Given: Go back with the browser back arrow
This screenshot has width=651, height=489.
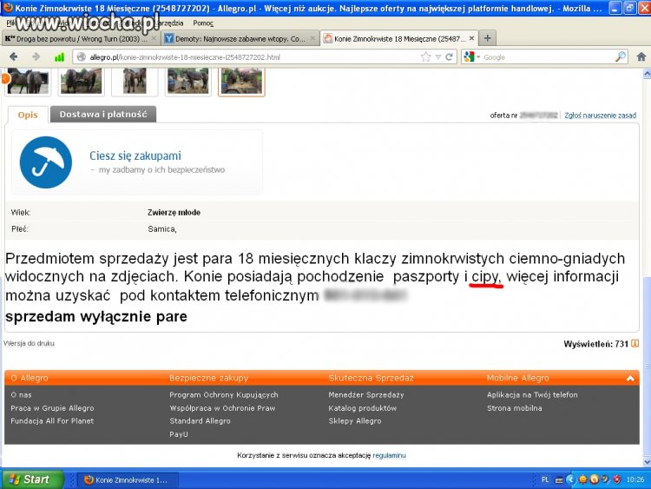Looking at the screenshot, I should (x=13, y=57).
